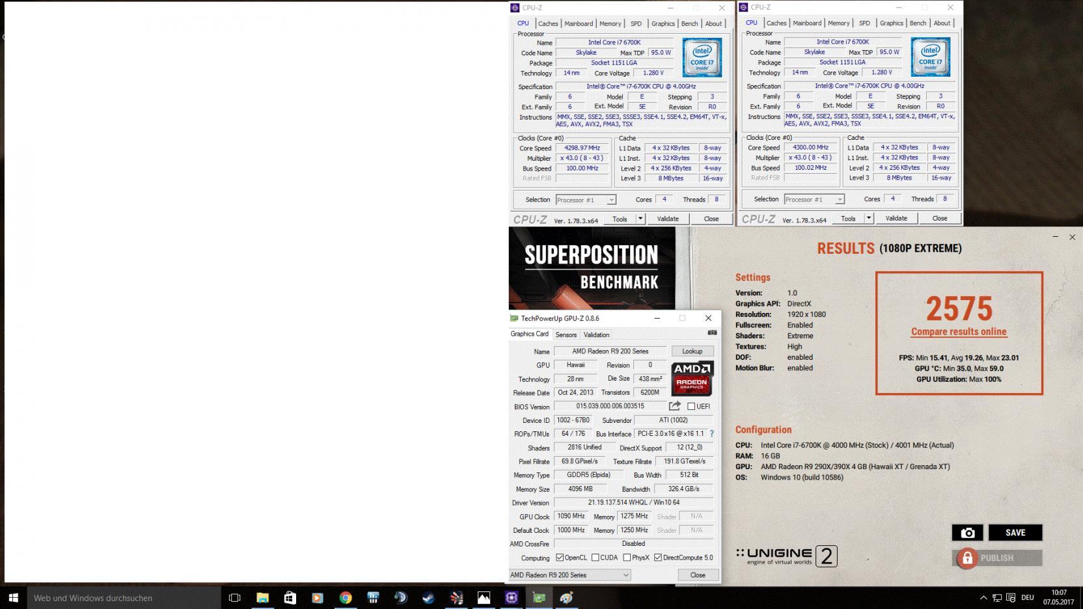Click the Close button in GPU-Z
The image size is (1083, 609).
(698, 575)
